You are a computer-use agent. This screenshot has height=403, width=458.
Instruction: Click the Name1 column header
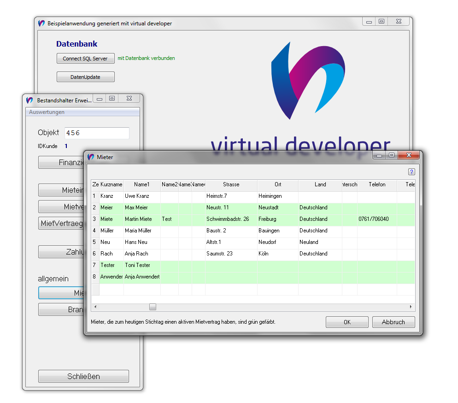pos(141,184)
